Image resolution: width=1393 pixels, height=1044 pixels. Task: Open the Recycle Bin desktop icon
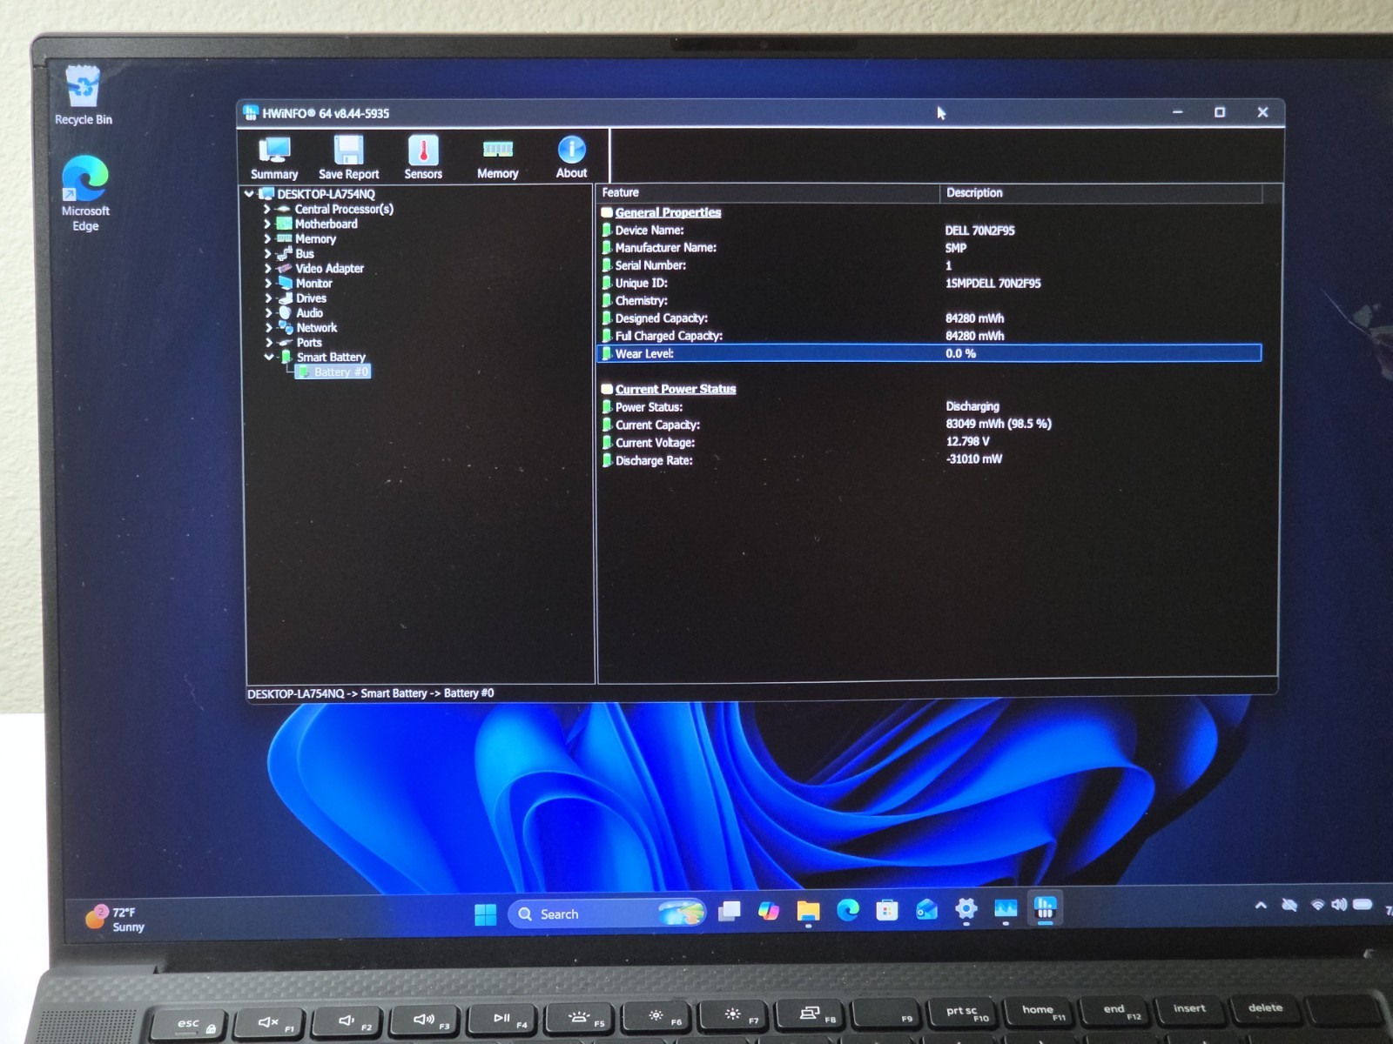pyautogui.click(x=84, y=96)
